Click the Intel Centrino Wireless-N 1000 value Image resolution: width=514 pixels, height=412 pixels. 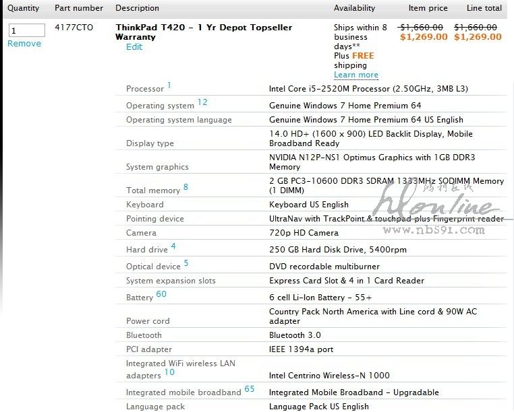click(329, 376)
